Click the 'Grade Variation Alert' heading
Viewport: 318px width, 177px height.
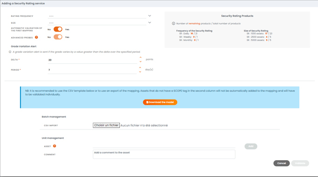coord(23,47)
